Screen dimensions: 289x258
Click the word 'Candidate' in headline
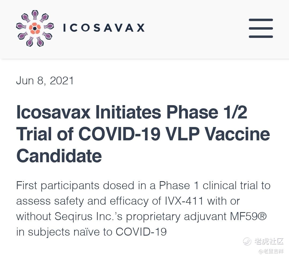59,156
